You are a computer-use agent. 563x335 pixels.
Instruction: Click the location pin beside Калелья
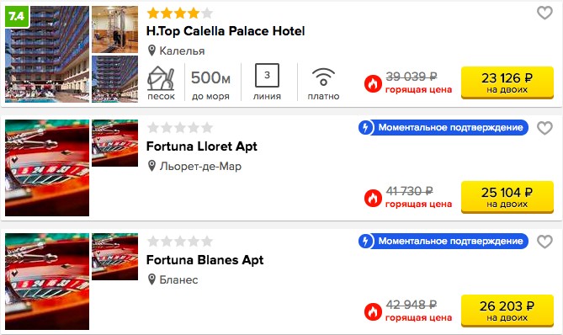tap(151, 51)
